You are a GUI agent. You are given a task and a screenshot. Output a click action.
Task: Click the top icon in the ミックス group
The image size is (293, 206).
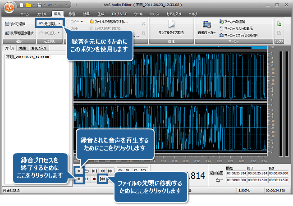pos(279,24)
